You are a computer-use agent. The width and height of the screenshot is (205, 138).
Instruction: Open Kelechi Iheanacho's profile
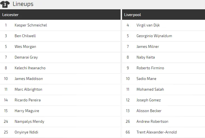30,68
